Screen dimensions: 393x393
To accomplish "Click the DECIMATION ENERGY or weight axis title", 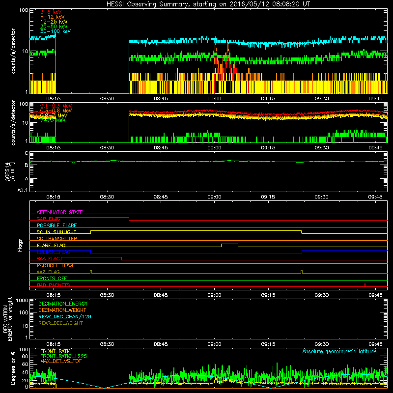I will click(x=7, y=319).
